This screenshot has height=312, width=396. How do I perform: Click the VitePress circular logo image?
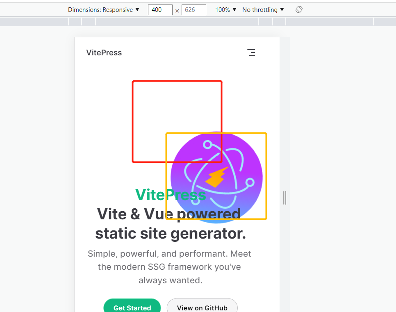click(216, 176)
